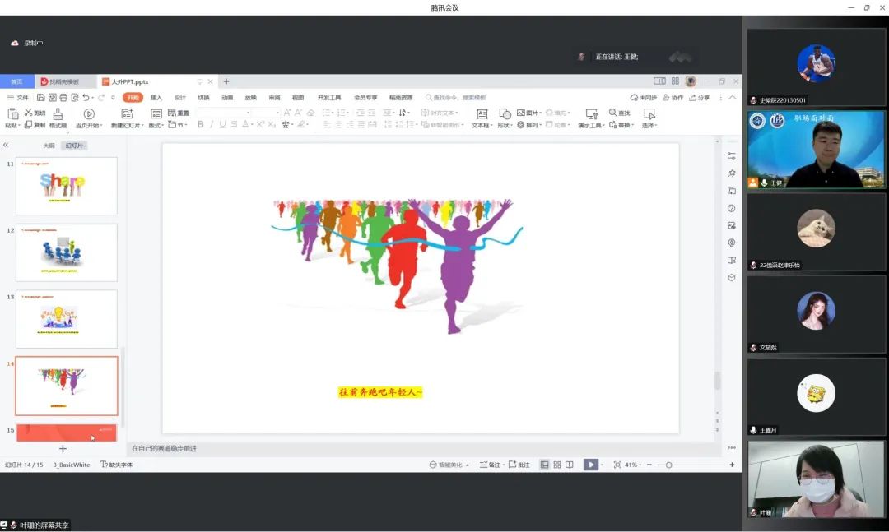Screen dimensions: 889x532
Task: Click the Share button at top right
Action: tap(700, 97)
